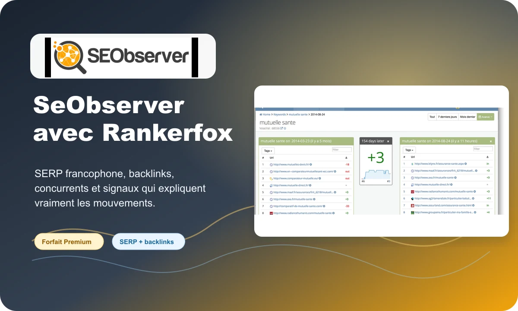Viewport: 518px width, 311px height.
Task: Click the star favorite icon beside Volatilité
Action: pyautogui.click(x=285, y=128)
